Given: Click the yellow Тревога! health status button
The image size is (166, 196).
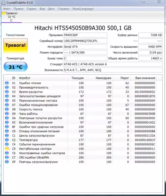Looking at the screenshot, I should coord(15,46).
